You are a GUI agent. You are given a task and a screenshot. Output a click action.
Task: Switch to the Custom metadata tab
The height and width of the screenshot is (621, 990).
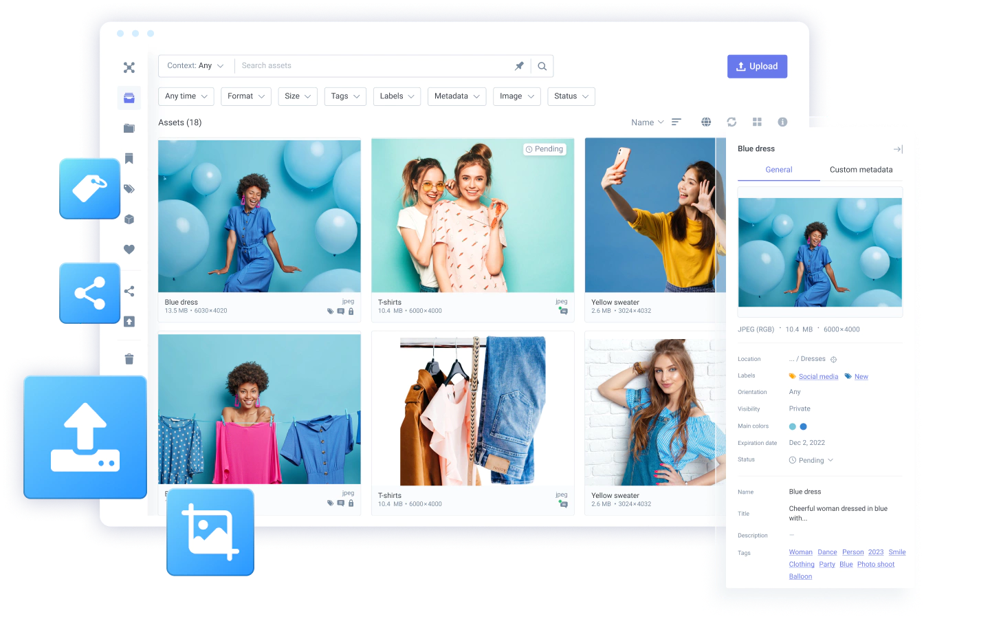(861, 170)
